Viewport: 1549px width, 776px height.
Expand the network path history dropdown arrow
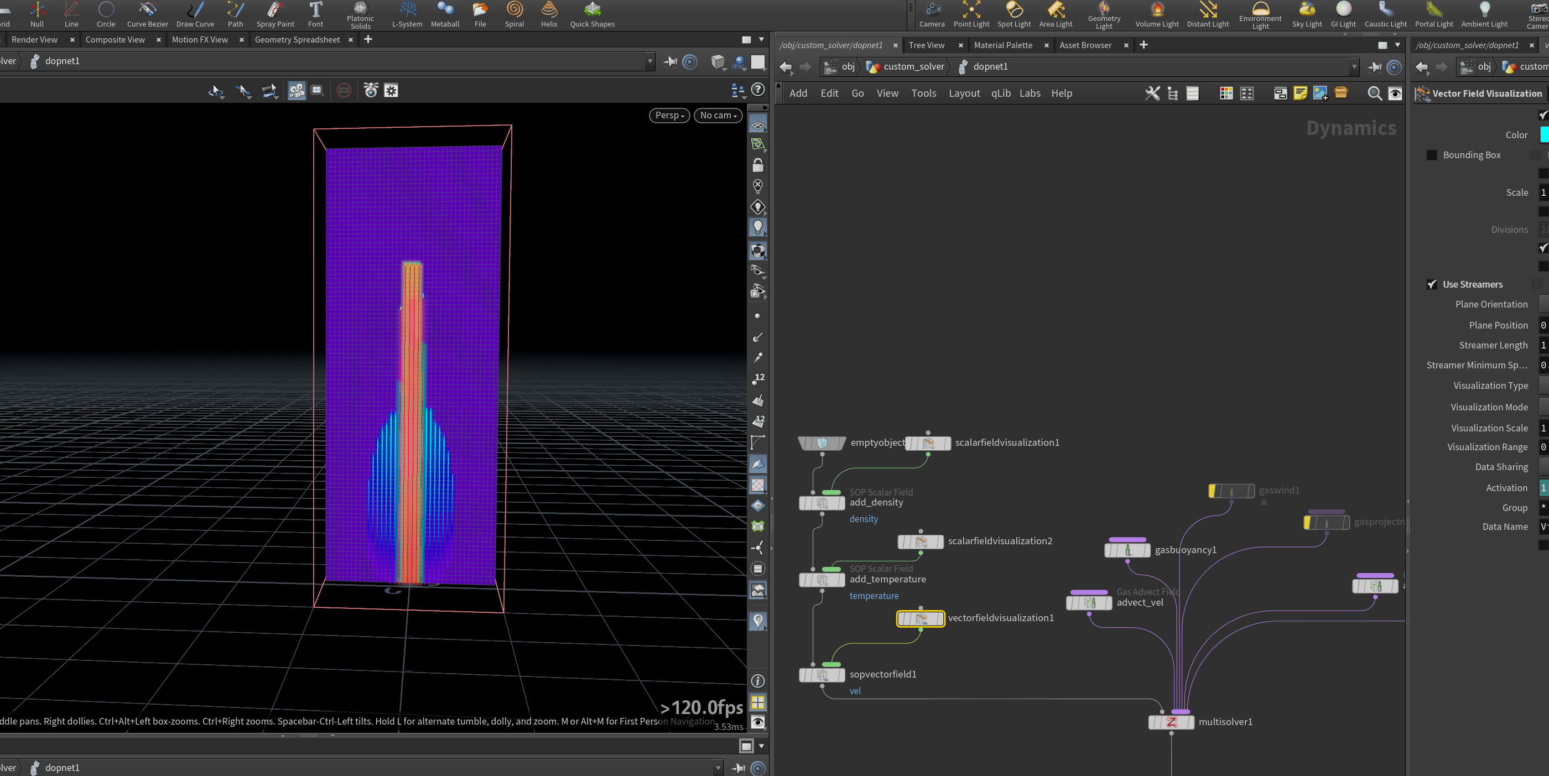pos(1354,67)
